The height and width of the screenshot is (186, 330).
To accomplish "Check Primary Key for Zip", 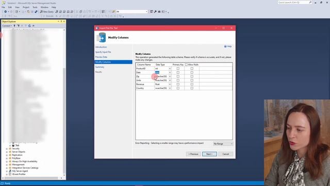I will pyautogui.click(x=178, y=76).
